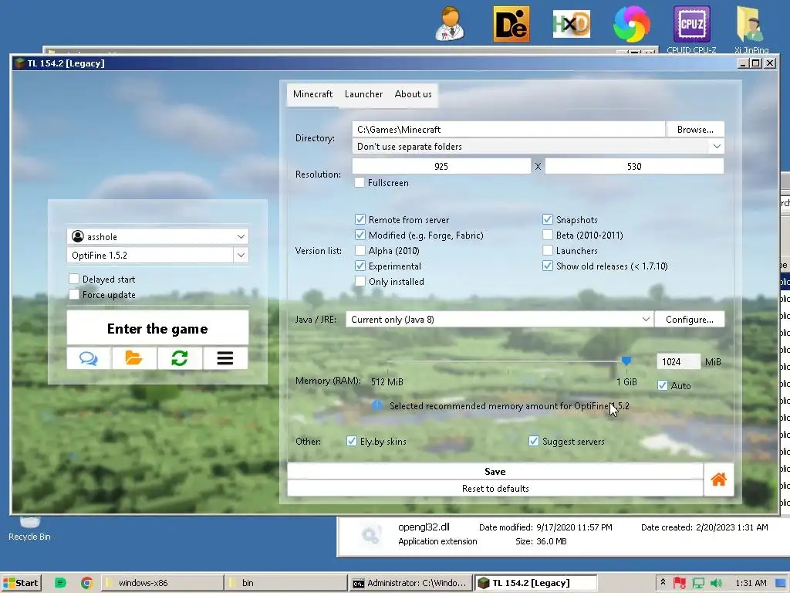Expand the asshole account dropdown
This screenshot has height=593, width=790.
[241, 236]
